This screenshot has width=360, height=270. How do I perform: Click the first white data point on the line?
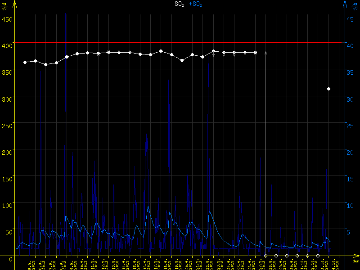pos(25,62)
